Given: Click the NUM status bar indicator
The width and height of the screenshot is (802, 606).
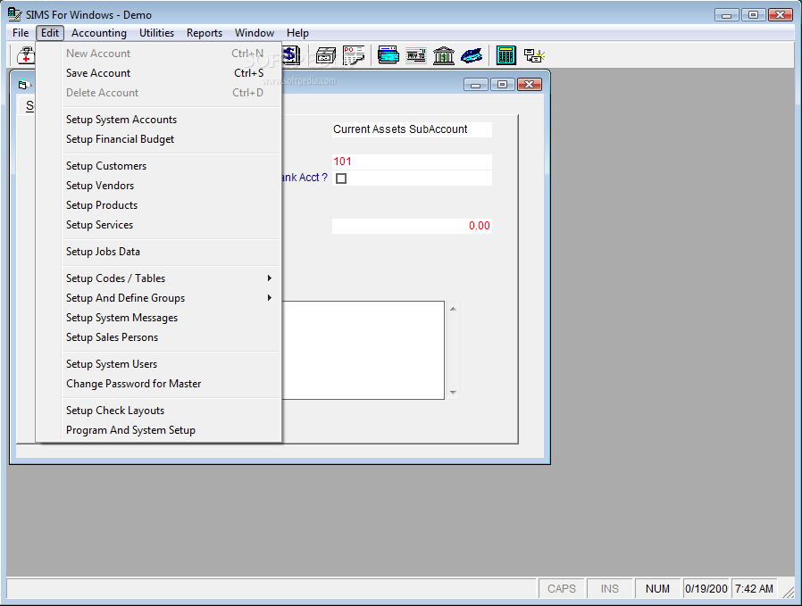Looking at the screenshot, I should click(657, 589).
